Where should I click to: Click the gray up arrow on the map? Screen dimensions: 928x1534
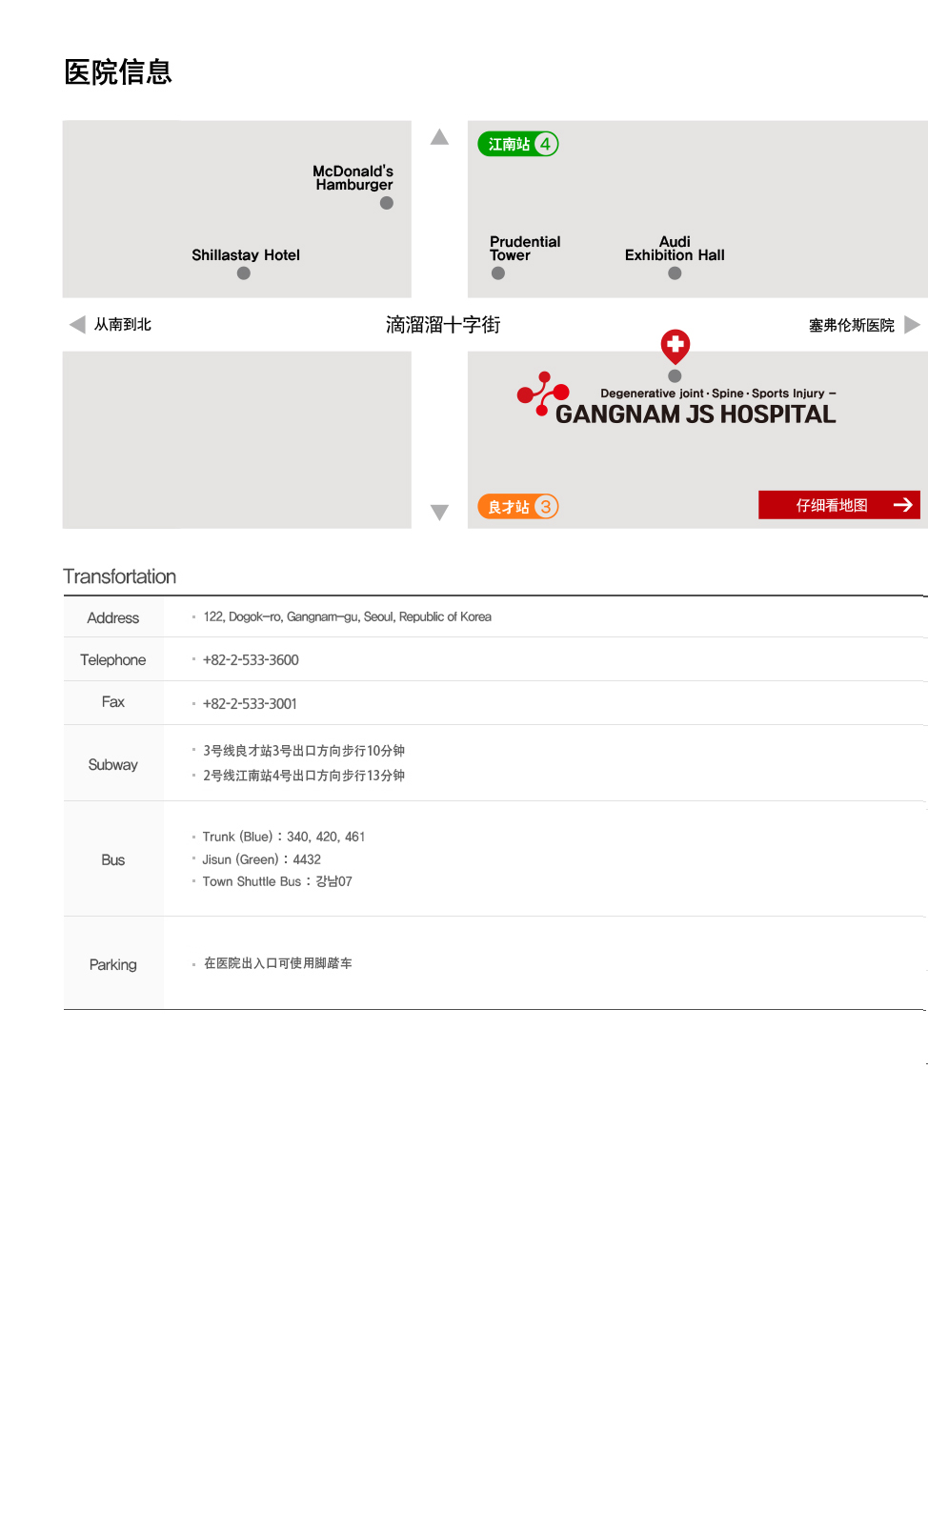click(x=439, y=137)
